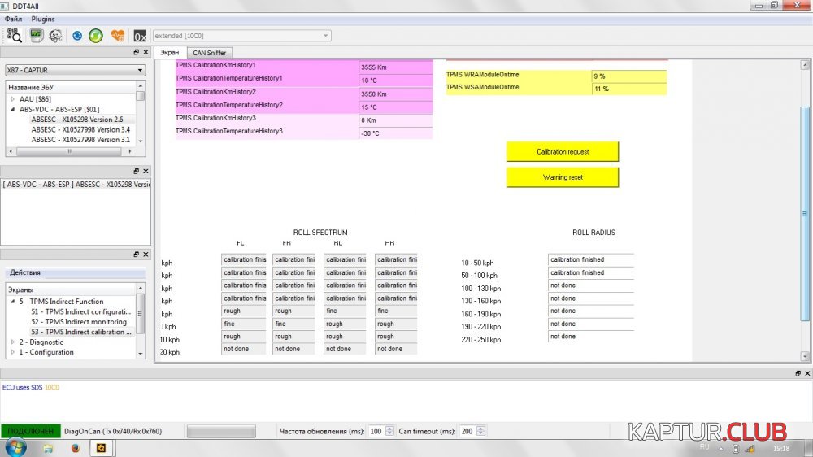Collapse the 5 - TPMS Indirect Function node
Image resolution: width=813 pixels, height=457 pixels.
[x=13, y=302]
